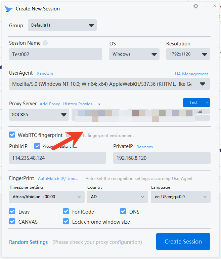221x259 pixels.
Task: Toggle Lock chrome window size checkbox
Action: [66, 222]
